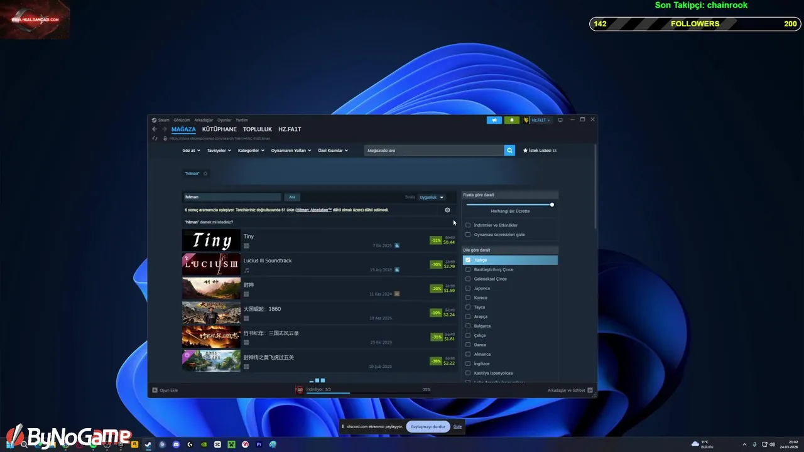Check Basitleştirilmiş Çince language filter
This screenshot has height=452, width=804.
(x=467, y=269)
